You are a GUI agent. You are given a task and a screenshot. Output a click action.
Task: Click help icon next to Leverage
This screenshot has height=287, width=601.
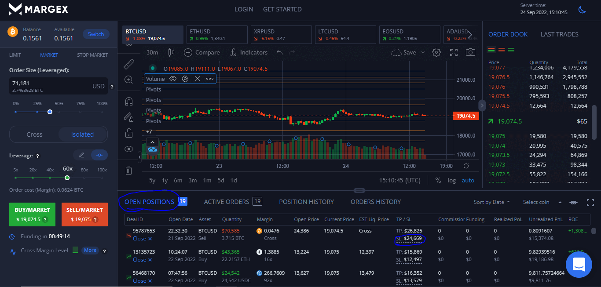tap(37, 156)
